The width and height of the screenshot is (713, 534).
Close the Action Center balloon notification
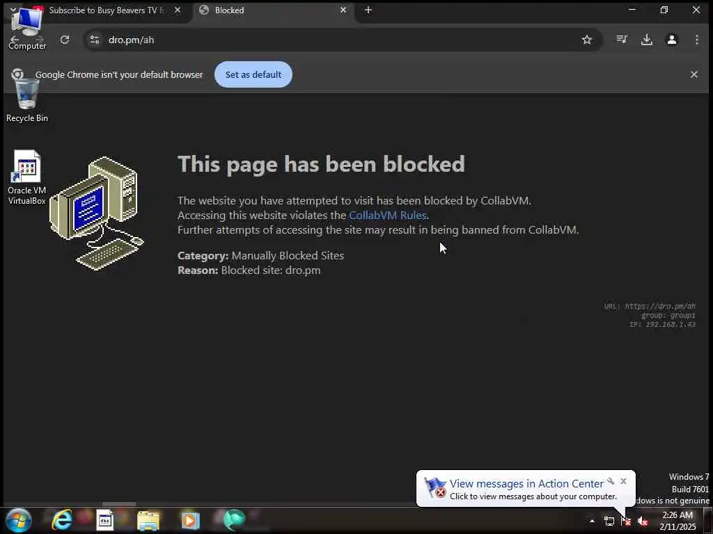[623, 481]
